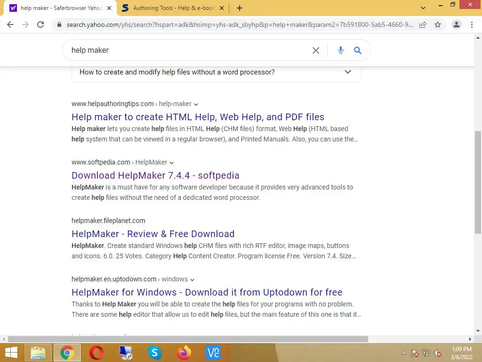Screen dimensions: 482x362
Task: Share this page icon in address bar
Action: coord(423,25)
